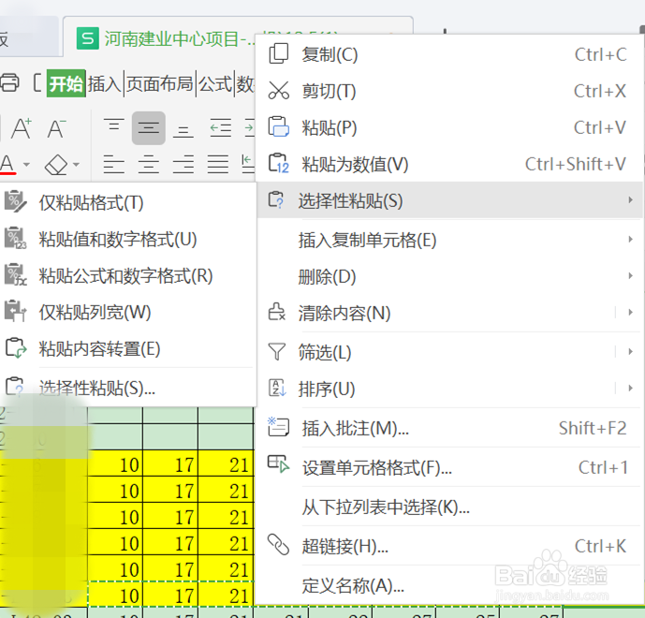Toggle the middle vertical align button
This screenshot has width=645, height=618.
(x=149, y=128)
